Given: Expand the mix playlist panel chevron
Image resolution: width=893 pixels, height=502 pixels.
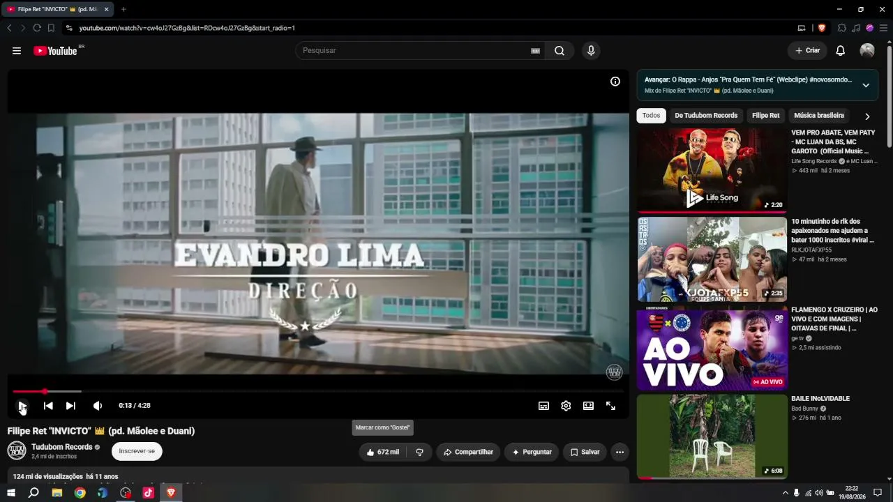Looking at the screenshot, I should tap(866, 85).
